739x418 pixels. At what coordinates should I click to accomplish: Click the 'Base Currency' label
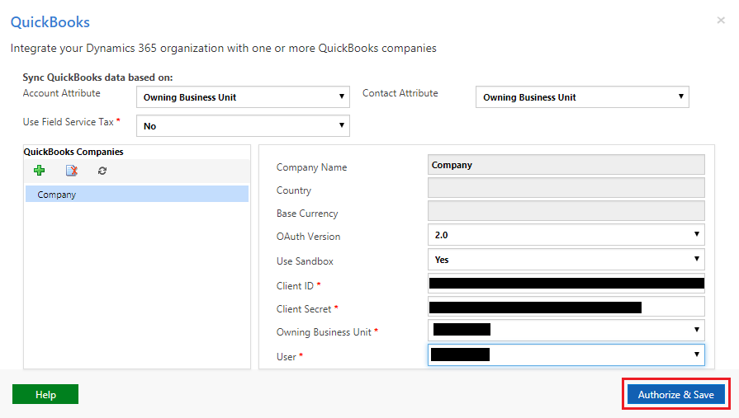(x=307, y=214)
